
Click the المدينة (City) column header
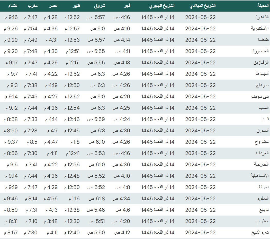click(263, 6)
